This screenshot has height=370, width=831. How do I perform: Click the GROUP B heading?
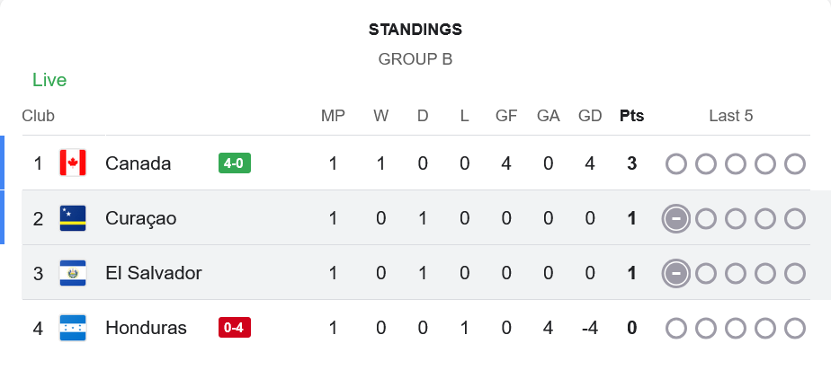coord(415,59)
